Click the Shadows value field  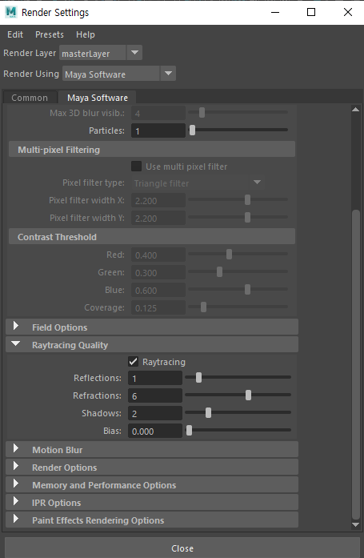tap(155, 413)
